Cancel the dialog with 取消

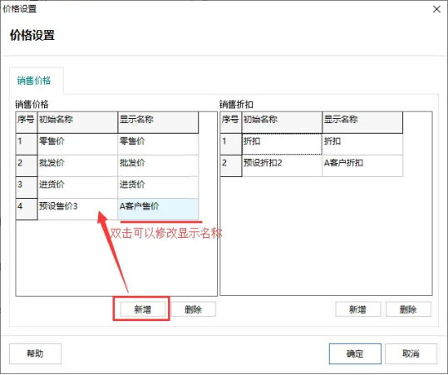pyautogui.click(x=411, y=354)
